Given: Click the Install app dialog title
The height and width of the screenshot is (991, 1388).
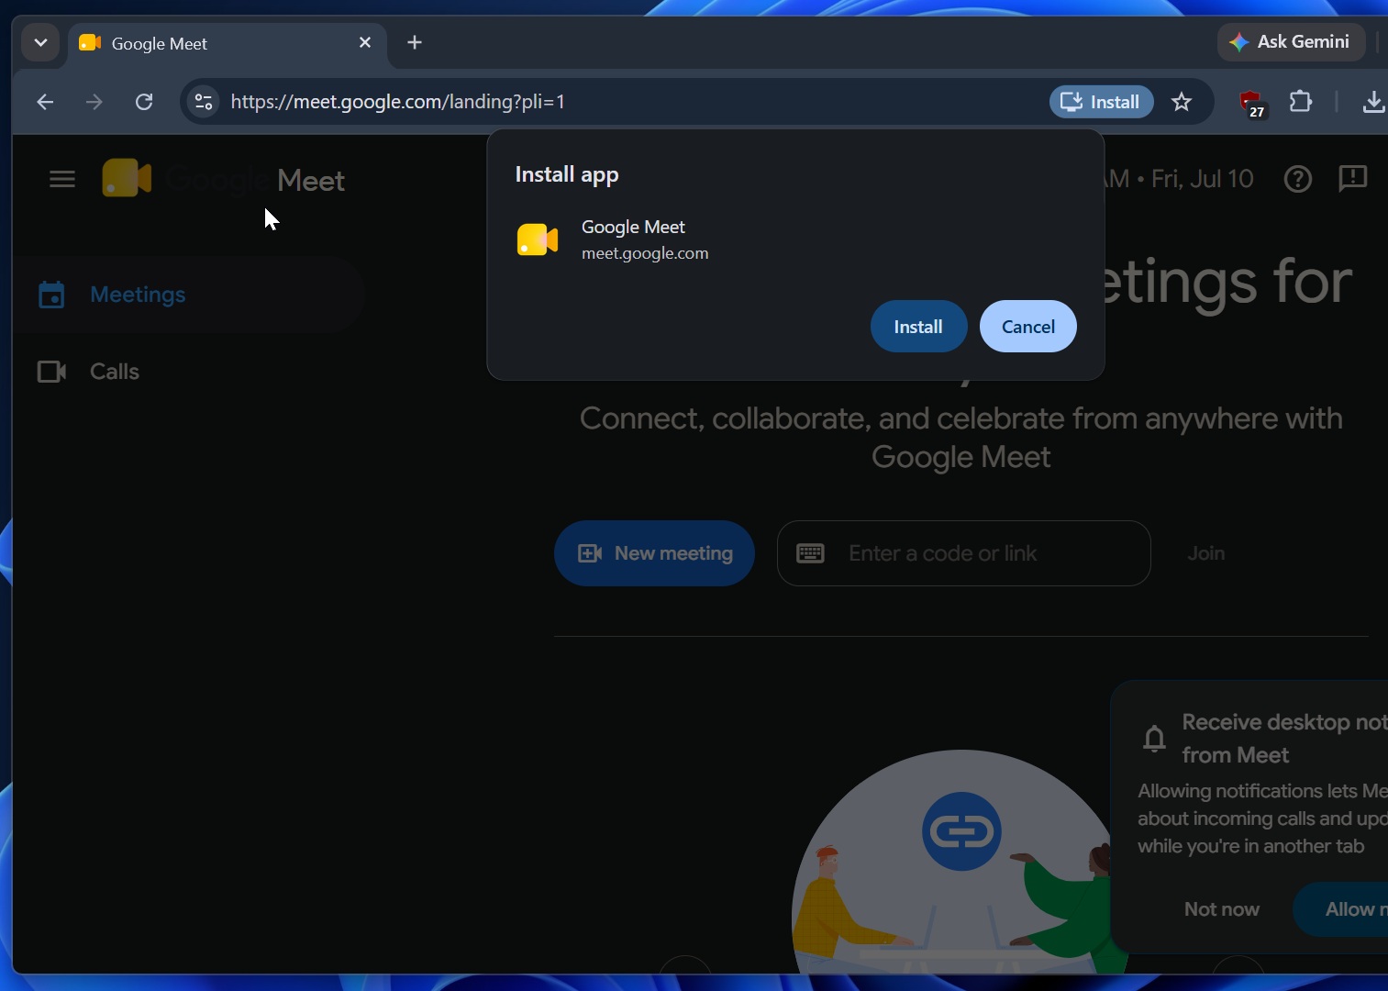Looking at the screenshot, I should (x=567, y=174).
